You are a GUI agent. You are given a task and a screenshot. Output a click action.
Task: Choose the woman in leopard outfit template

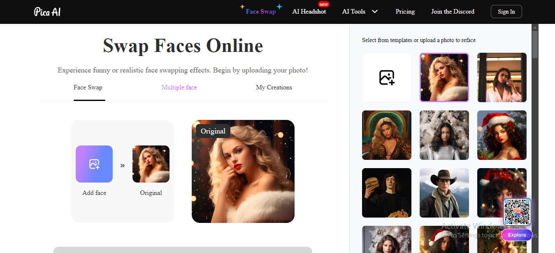click(x=387, y=135)
